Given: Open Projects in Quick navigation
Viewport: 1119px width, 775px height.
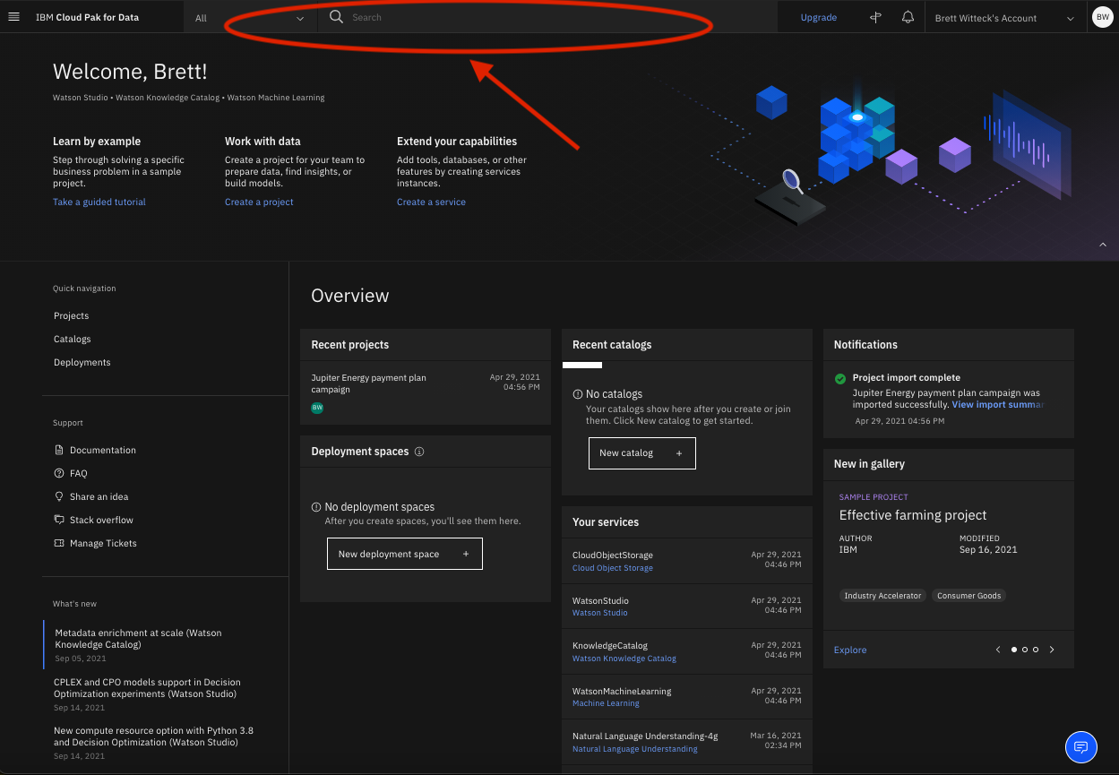Looking at the screenshot, I should [x=72, y=315].
